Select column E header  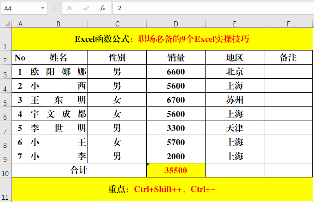coord(235,24)
